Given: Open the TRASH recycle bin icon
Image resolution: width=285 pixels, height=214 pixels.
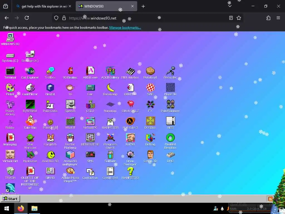Looking at the screenshot, I should coord(10,173).
